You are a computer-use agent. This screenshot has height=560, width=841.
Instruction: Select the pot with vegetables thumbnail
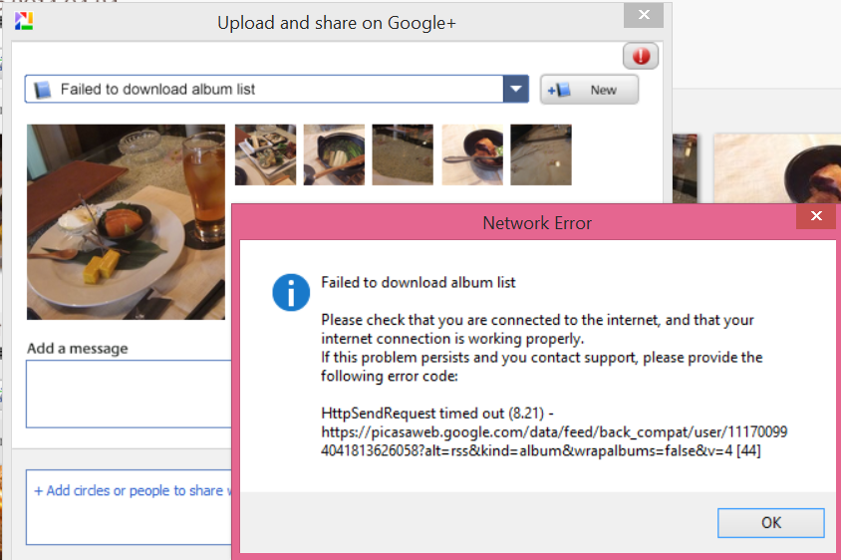pyautogui.click(x=334, y=155)
